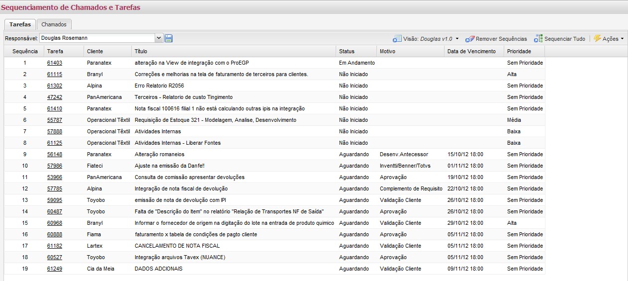Open task link 61403
Viewport: 628px width, 281px height.
[55, 63]
